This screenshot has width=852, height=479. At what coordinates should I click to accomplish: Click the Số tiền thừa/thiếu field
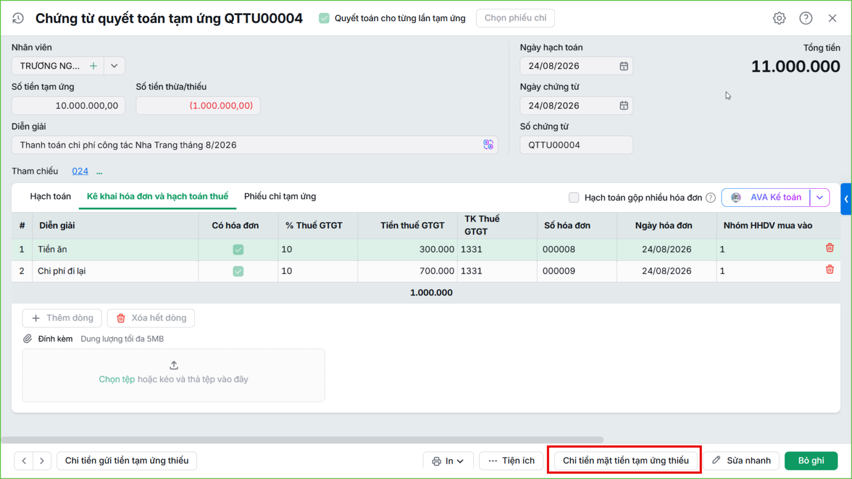pyautogui.click(x=198, y=105)
